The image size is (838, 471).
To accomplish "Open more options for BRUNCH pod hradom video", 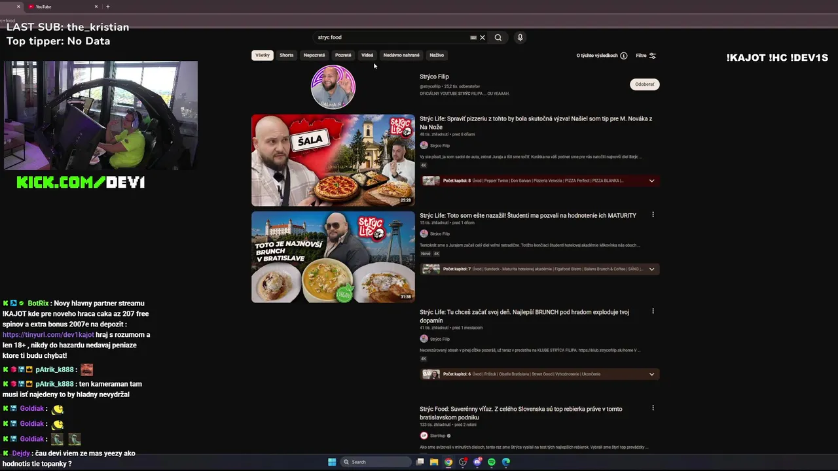I will coord(653,311).
